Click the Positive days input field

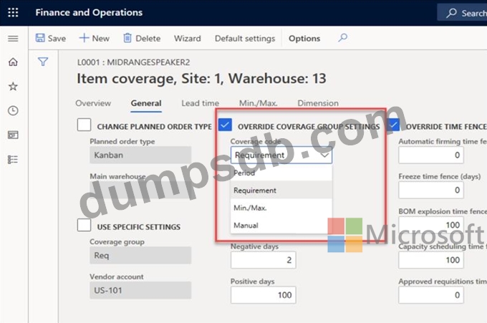click(262, 295)
